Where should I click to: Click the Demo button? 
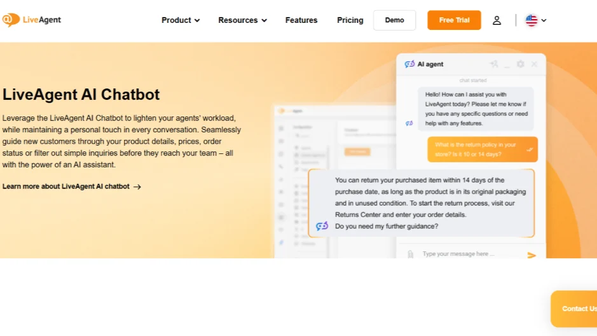[x=394, y=20]
